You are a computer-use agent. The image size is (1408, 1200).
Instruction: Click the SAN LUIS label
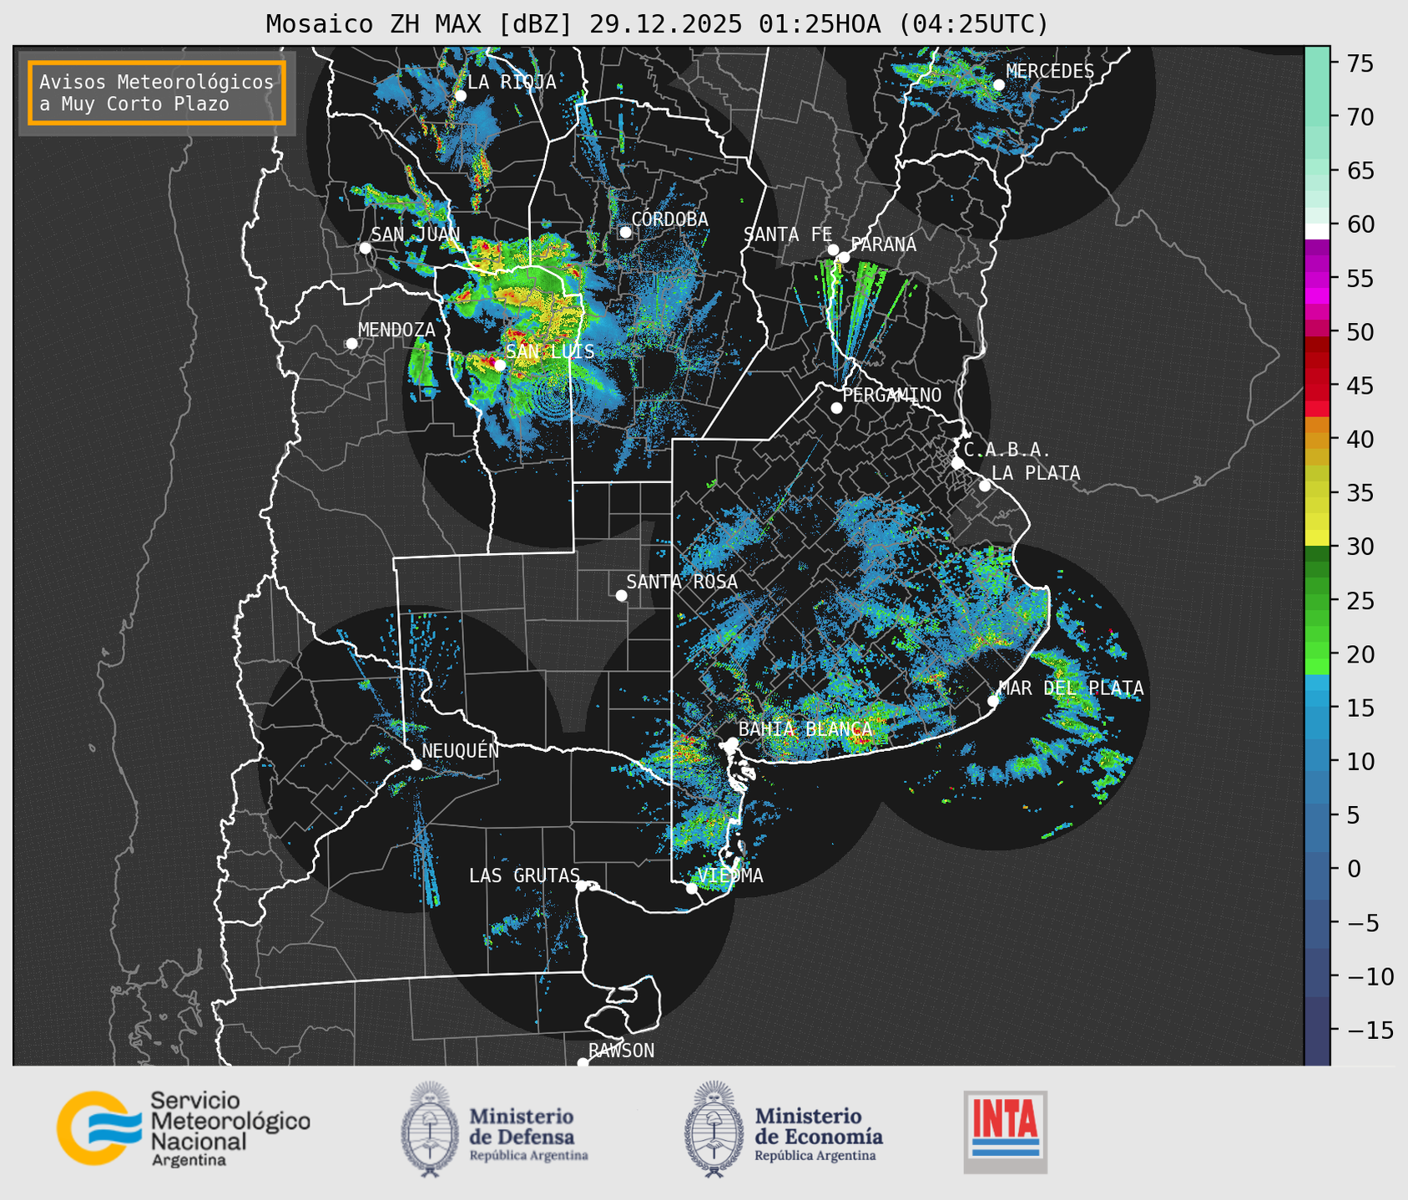point(550,351)
